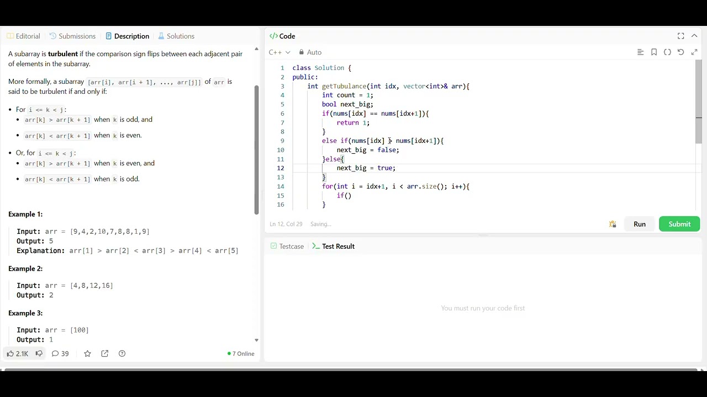Open the 39 comments
Screen dimensions: 707x397
pyautogui.click(x=60, y=353)
